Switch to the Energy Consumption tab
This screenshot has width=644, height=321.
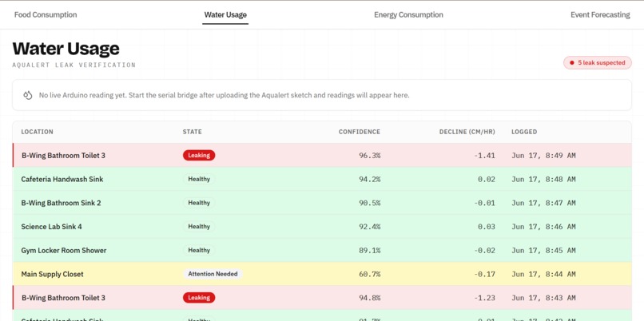click(408, 15)
